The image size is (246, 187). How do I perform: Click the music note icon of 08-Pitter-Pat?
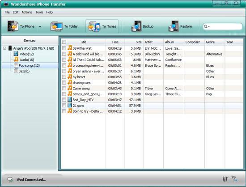click(x=70, y=48)
